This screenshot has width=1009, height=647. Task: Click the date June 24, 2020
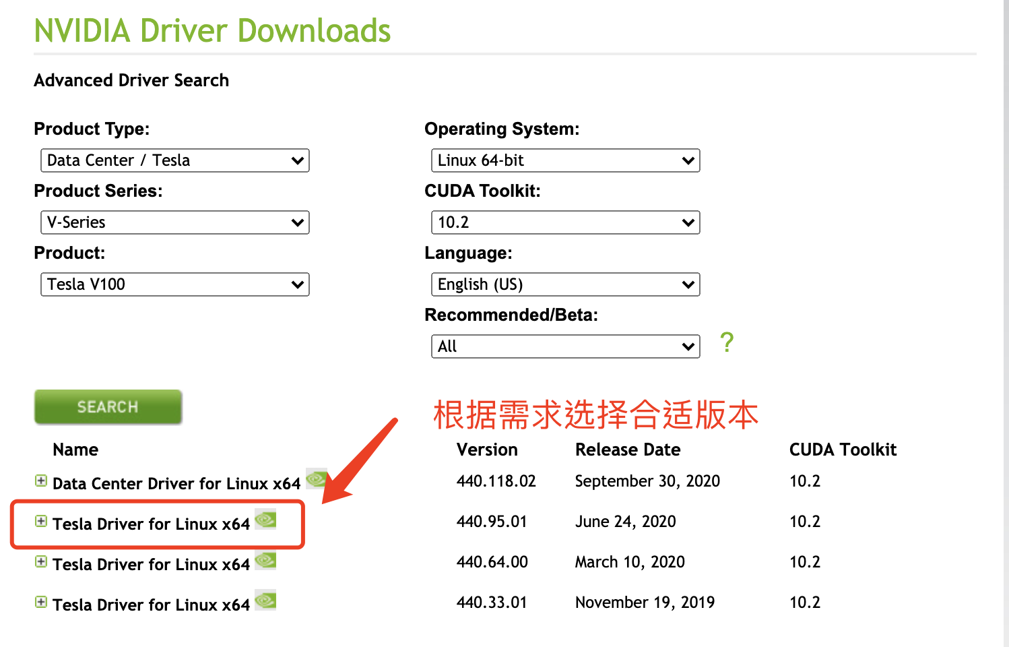tap(625, 522)
